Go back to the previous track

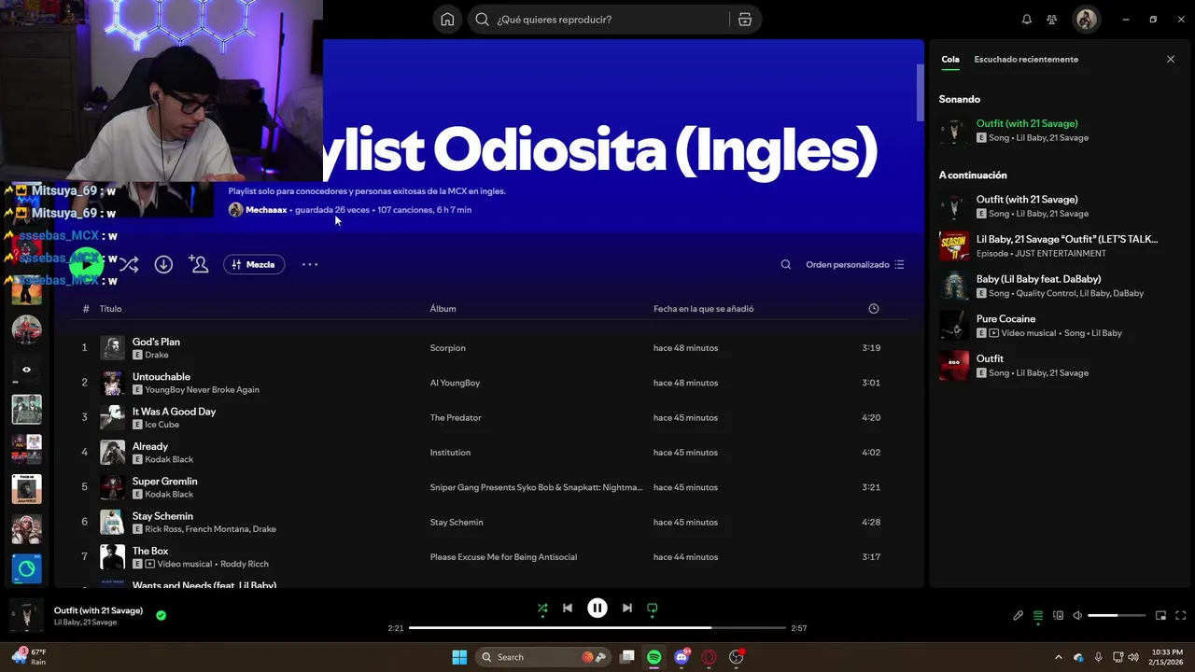point(568,609)
